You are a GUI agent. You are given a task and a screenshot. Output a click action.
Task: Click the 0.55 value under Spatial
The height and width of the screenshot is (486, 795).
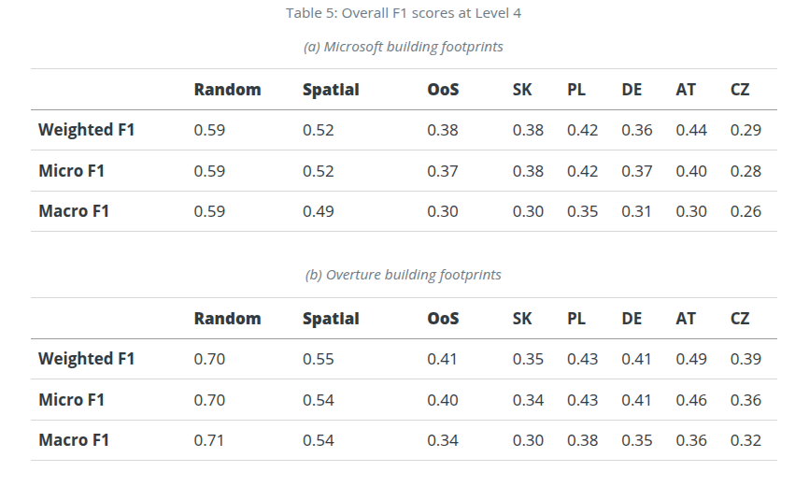point(319,359)
